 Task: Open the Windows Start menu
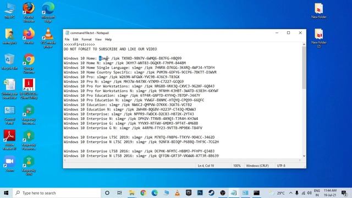6,193
